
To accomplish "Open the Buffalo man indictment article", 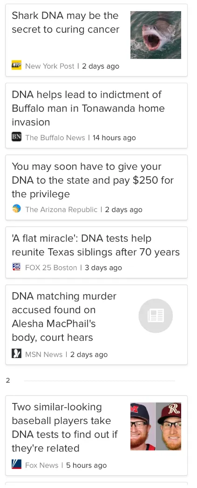I will click(x=88, y=108).
